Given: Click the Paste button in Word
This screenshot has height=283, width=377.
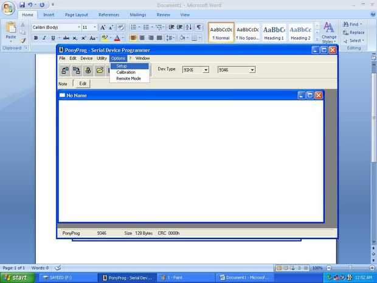Looking at the screenshot, I should [x=11, y=31].
